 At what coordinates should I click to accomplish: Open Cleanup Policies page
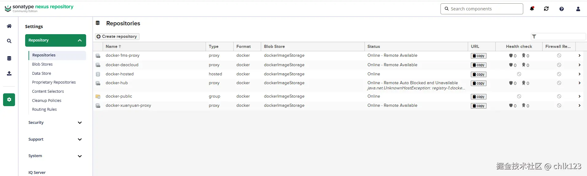coord(47,101)
